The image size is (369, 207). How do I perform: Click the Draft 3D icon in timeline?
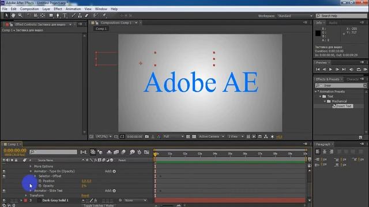tap(100, 152)
